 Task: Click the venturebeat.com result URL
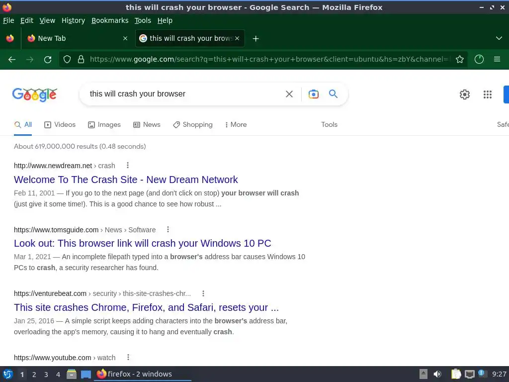click(x=102, y=293)
